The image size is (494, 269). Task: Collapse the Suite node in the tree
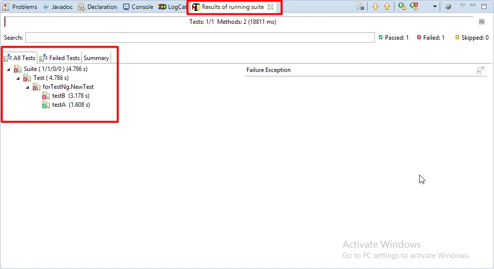pyautogui.click(x=8, y=69)
